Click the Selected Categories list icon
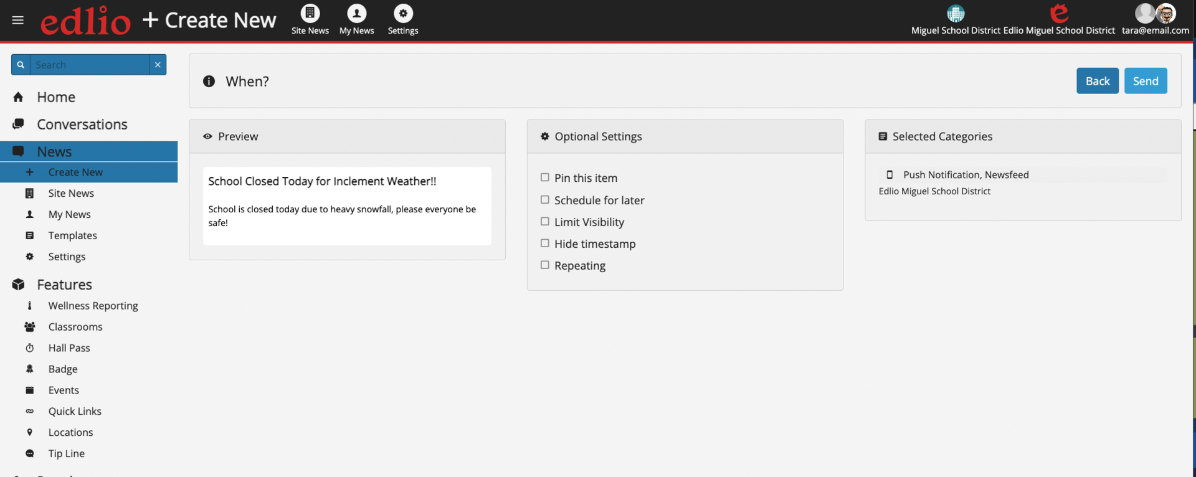1196x477 pixels. coord(883,136)
